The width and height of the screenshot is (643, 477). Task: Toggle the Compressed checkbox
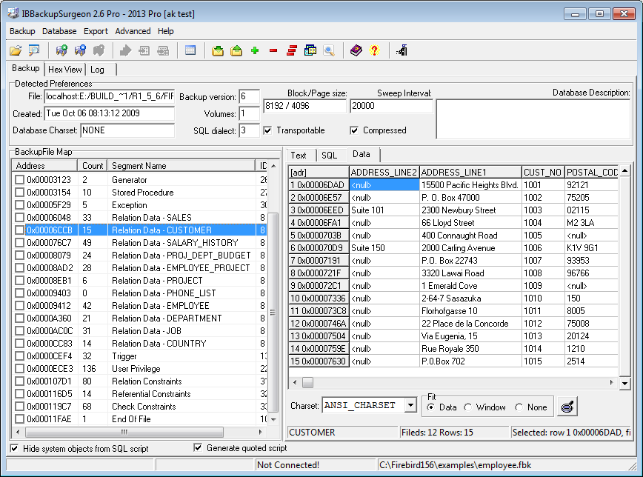(354, 130)
